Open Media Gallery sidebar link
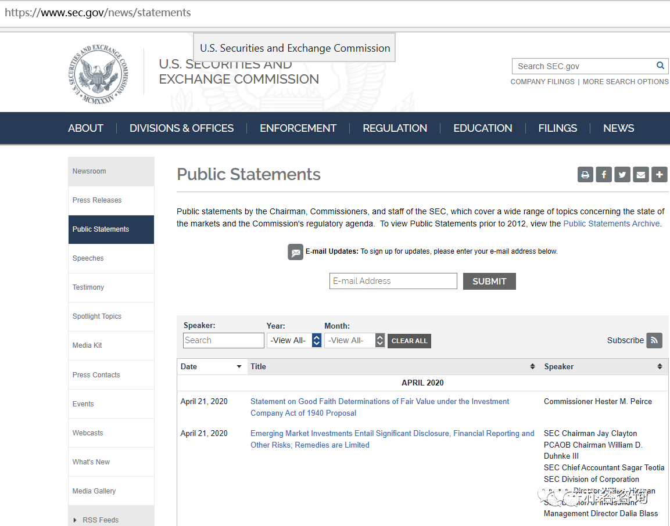670x526 pixels. [x=111, y=491]
